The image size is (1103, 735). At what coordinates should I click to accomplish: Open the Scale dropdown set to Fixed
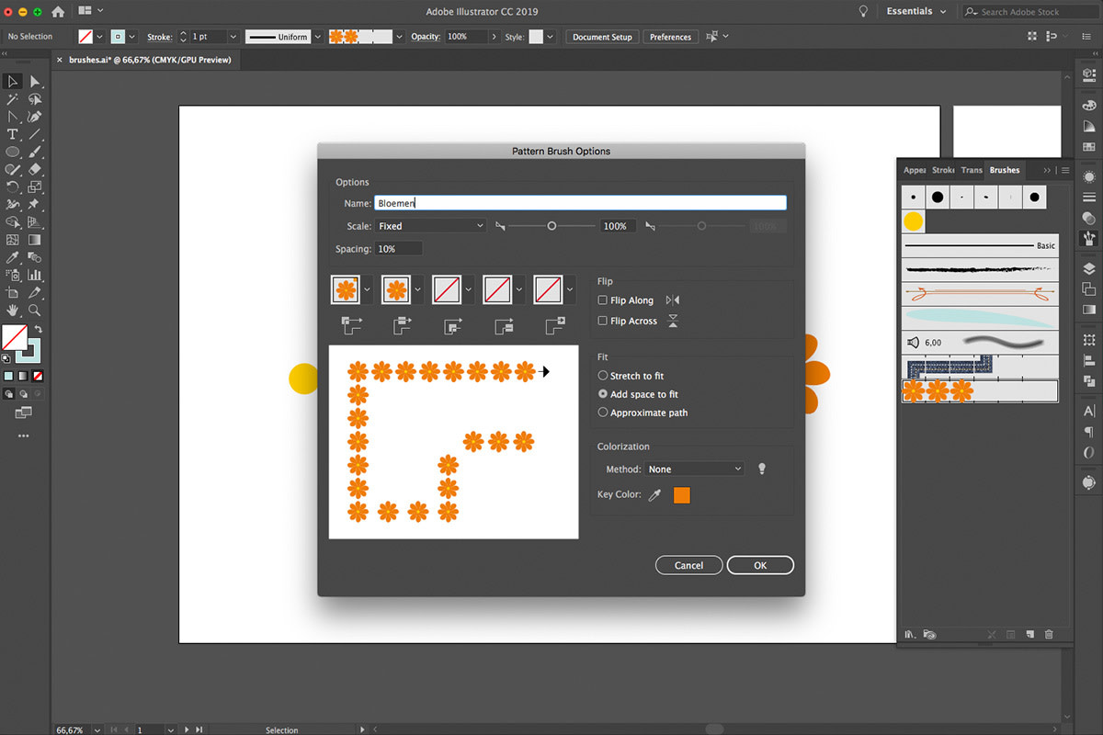click(430, 226)
